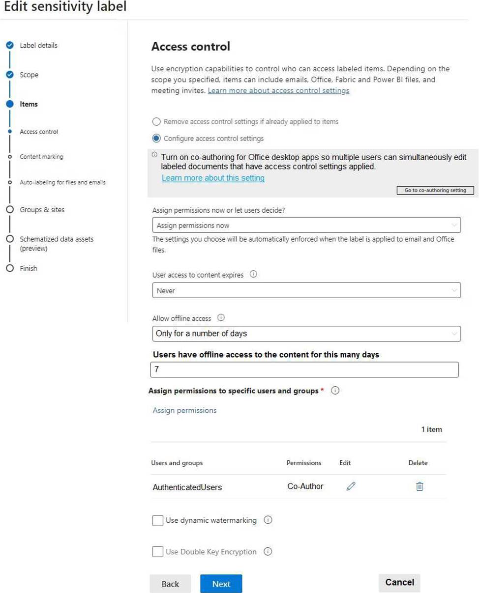Viewport: 479px width, 593px height.
Task: Navigate to the Groups & sites step
Action: coord(42,210)
